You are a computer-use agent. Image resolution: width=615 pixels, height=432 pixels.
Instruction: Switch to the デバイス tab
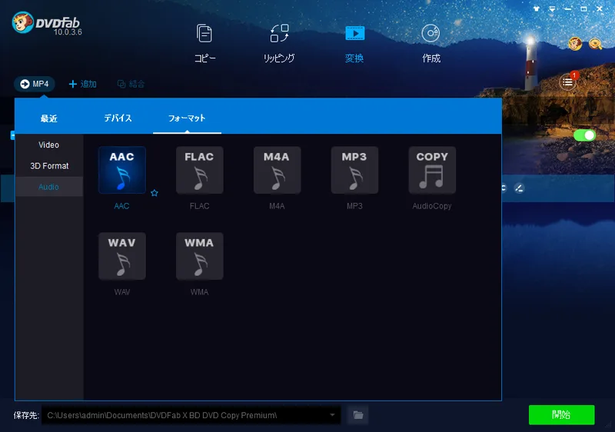[x=118, y=118]
